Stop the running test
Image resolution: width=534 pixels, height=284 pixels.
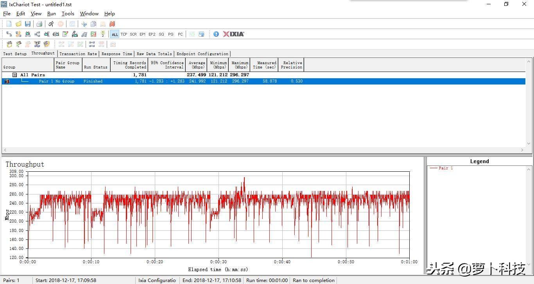pyautogui.click(x=60, y=24)
